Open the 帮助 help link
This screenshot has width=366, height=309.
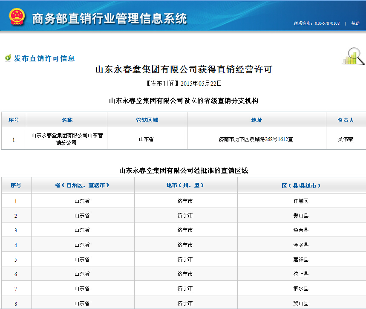pyautogui.click(x=355, y=23)
